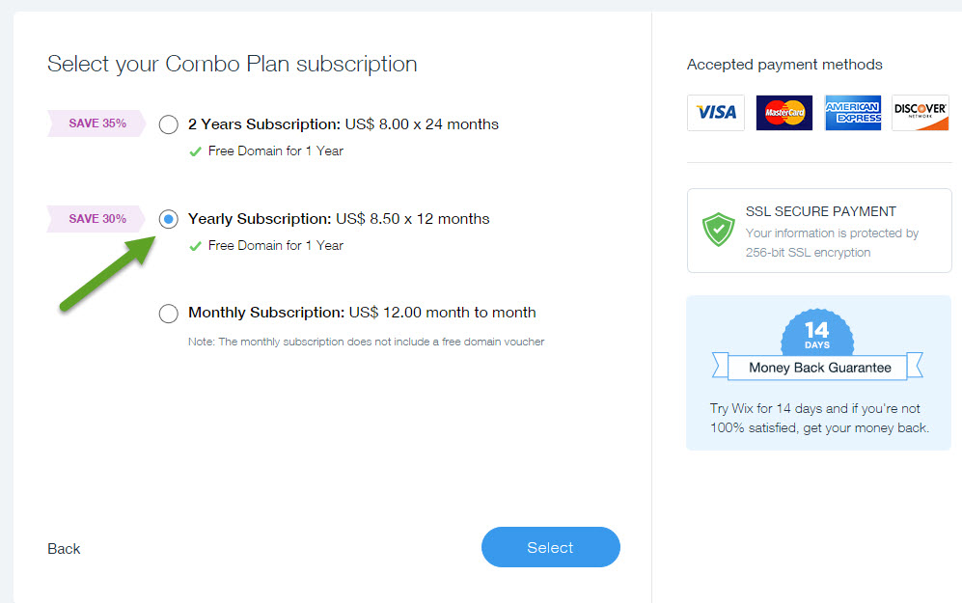Click the green checkmark under 2 Years Subscription
962x603 pixels.
tap(195, 151)
